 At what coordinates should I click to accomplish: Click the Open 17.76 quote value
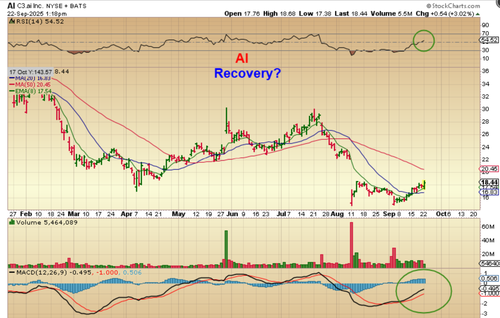point(242,14)
